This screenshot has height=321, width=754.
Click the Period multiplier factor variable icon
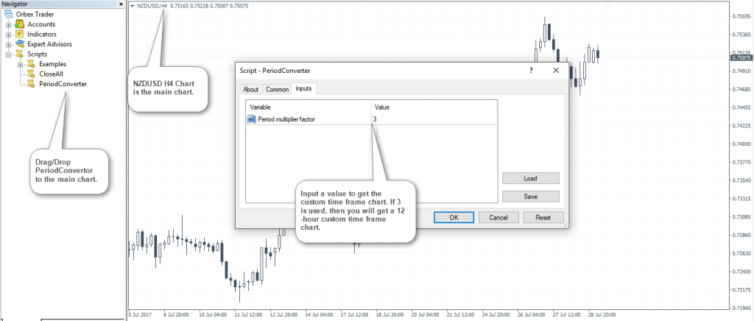click(x=252, y=119)
